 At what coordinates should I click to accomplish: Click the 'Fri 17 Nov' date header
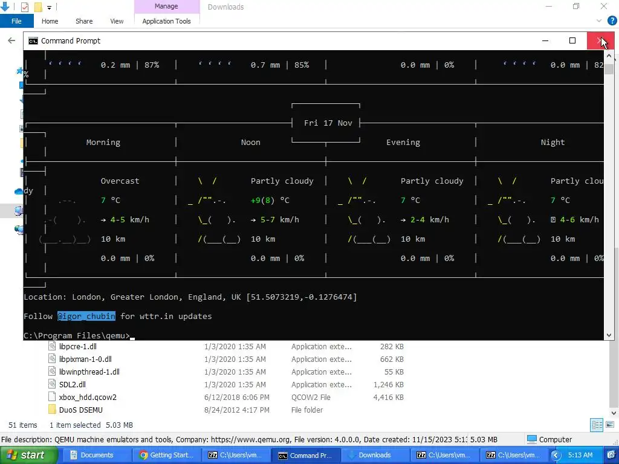coord(328,123)
